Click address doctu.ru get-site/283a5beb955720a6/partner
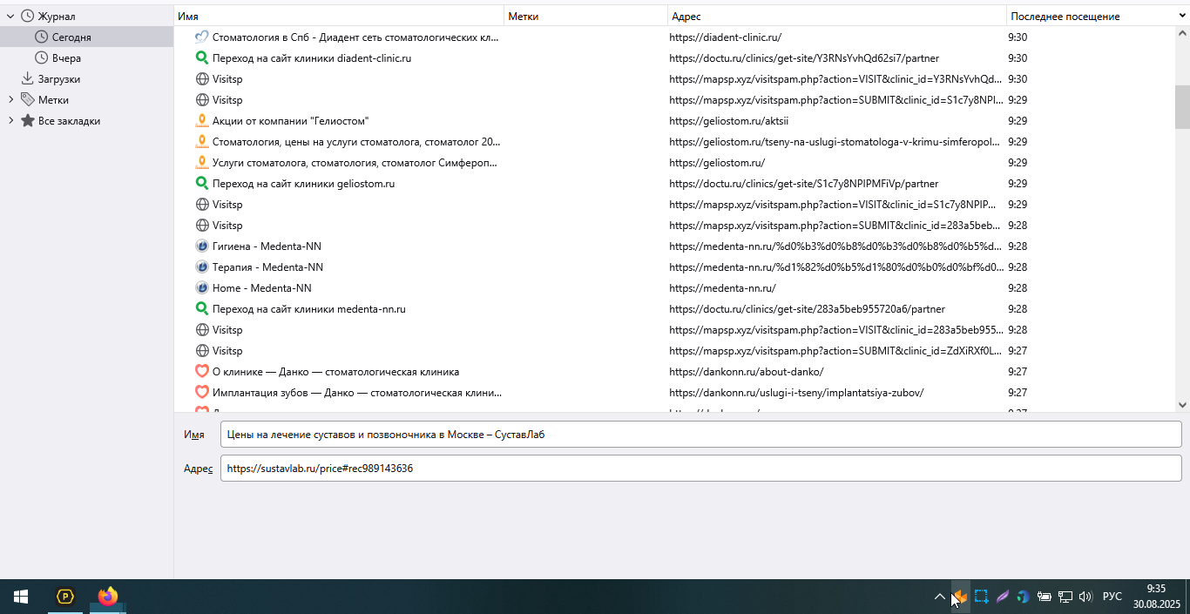Screen dimensions: 1190x614 [x=807, y=308]
